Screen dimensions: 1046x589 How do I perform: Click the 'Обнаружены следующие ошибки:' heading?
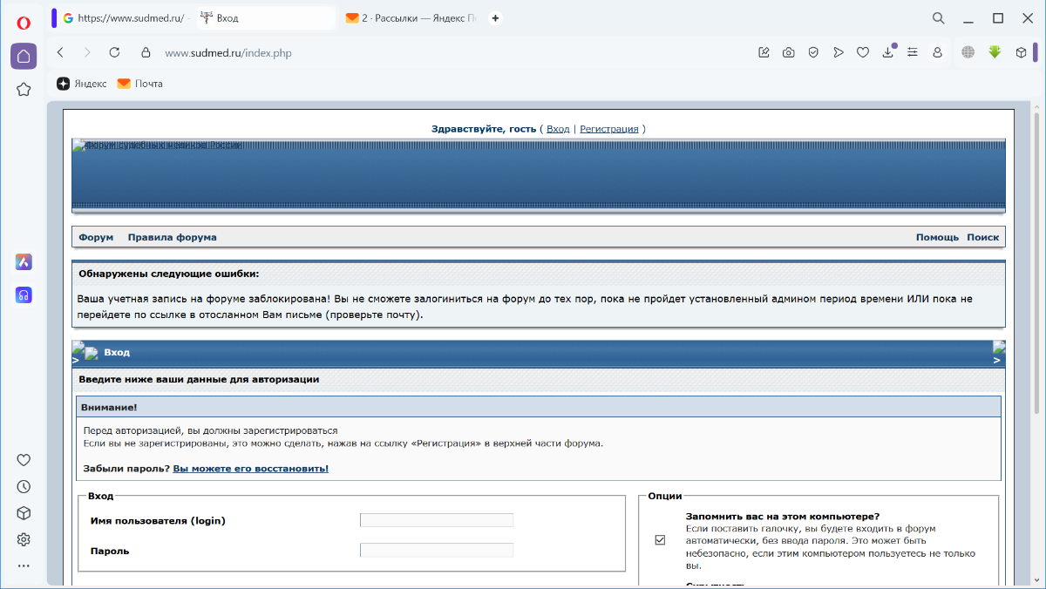click(168, 274)
